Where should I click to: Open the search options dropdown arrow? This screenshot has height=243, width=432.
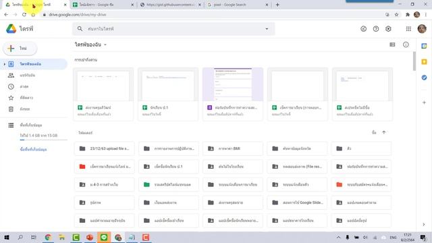pos(267,28)
